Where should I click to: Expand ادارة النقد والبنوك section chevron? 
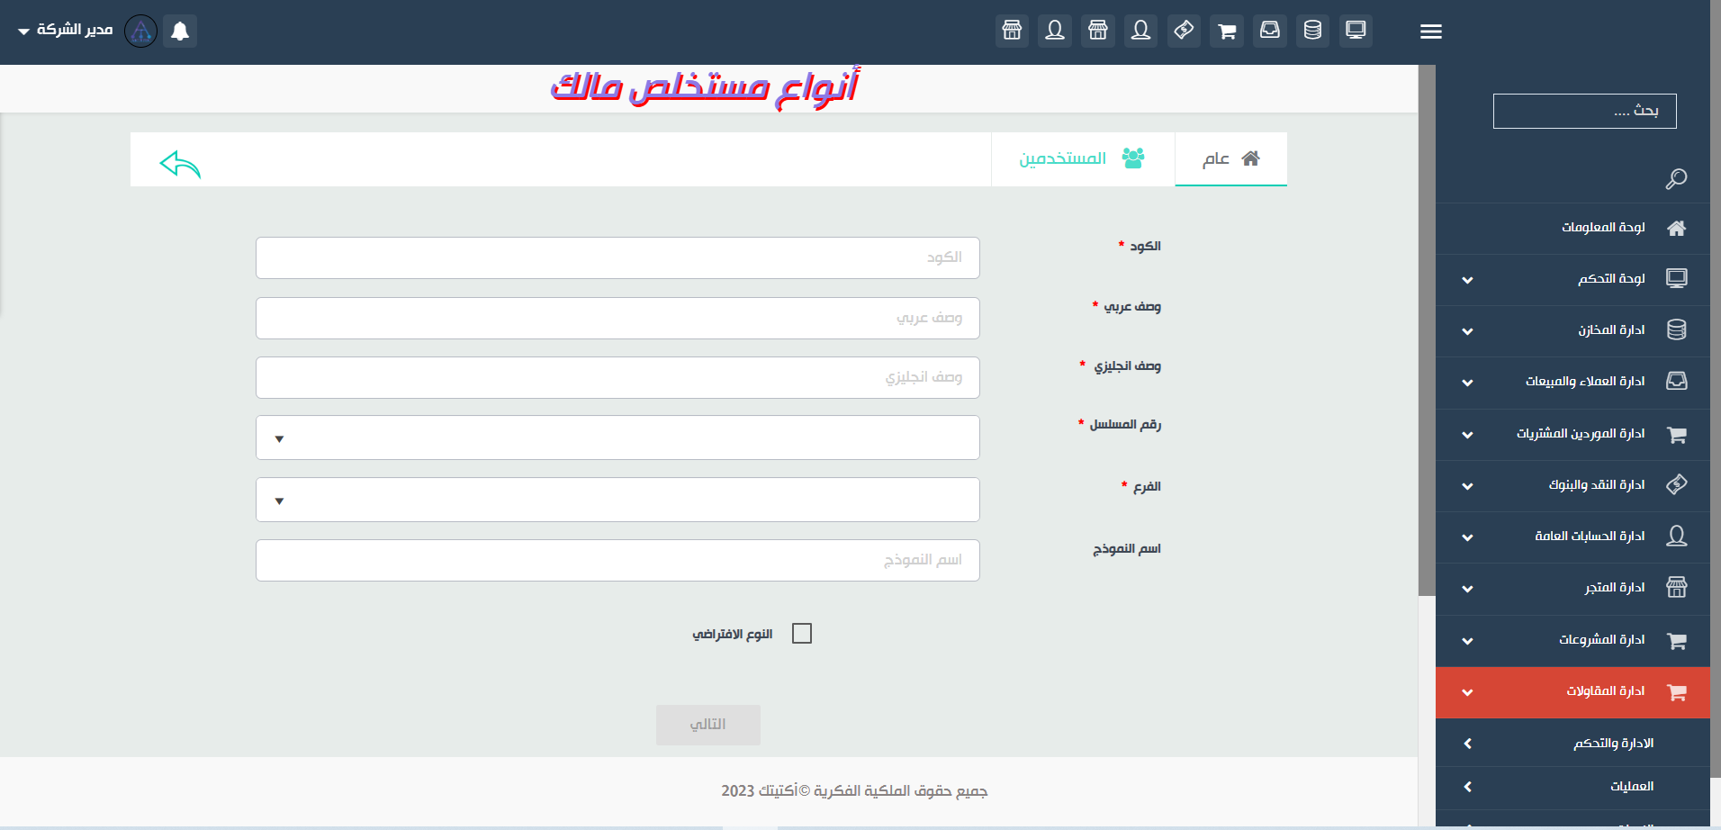(x=1467, y=486)
